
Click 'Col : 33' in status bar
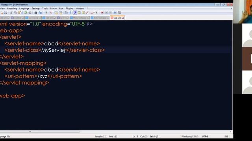click(x=144, y=137)
